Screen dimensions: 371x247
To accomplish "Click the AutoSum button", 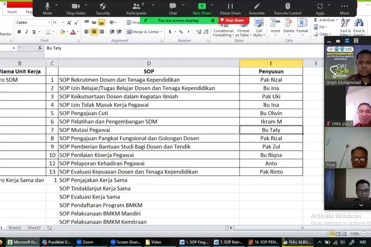I will (x=327, y=20).
